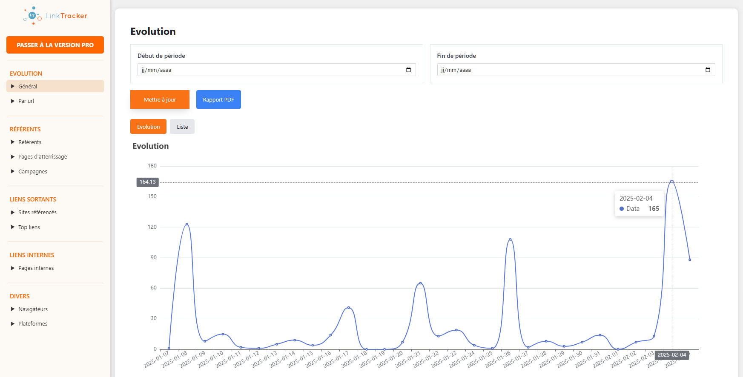Click the arrow beside Top liens
Image resolution: width=743 pixels, height=377 pixels.
(x=13, y=227)
